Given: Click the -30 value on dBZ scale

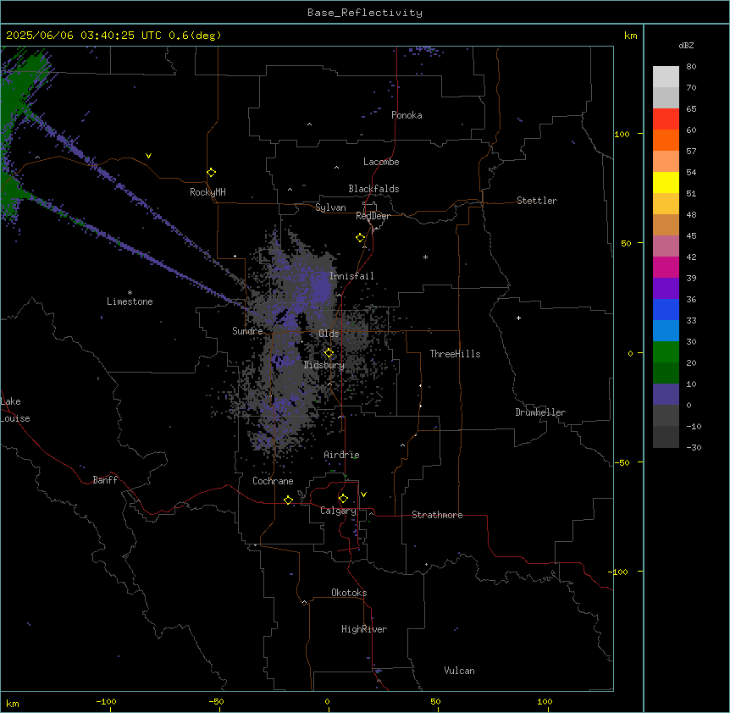Looking at the screenshot, I should pyautogui.click(x=694, y=448).
